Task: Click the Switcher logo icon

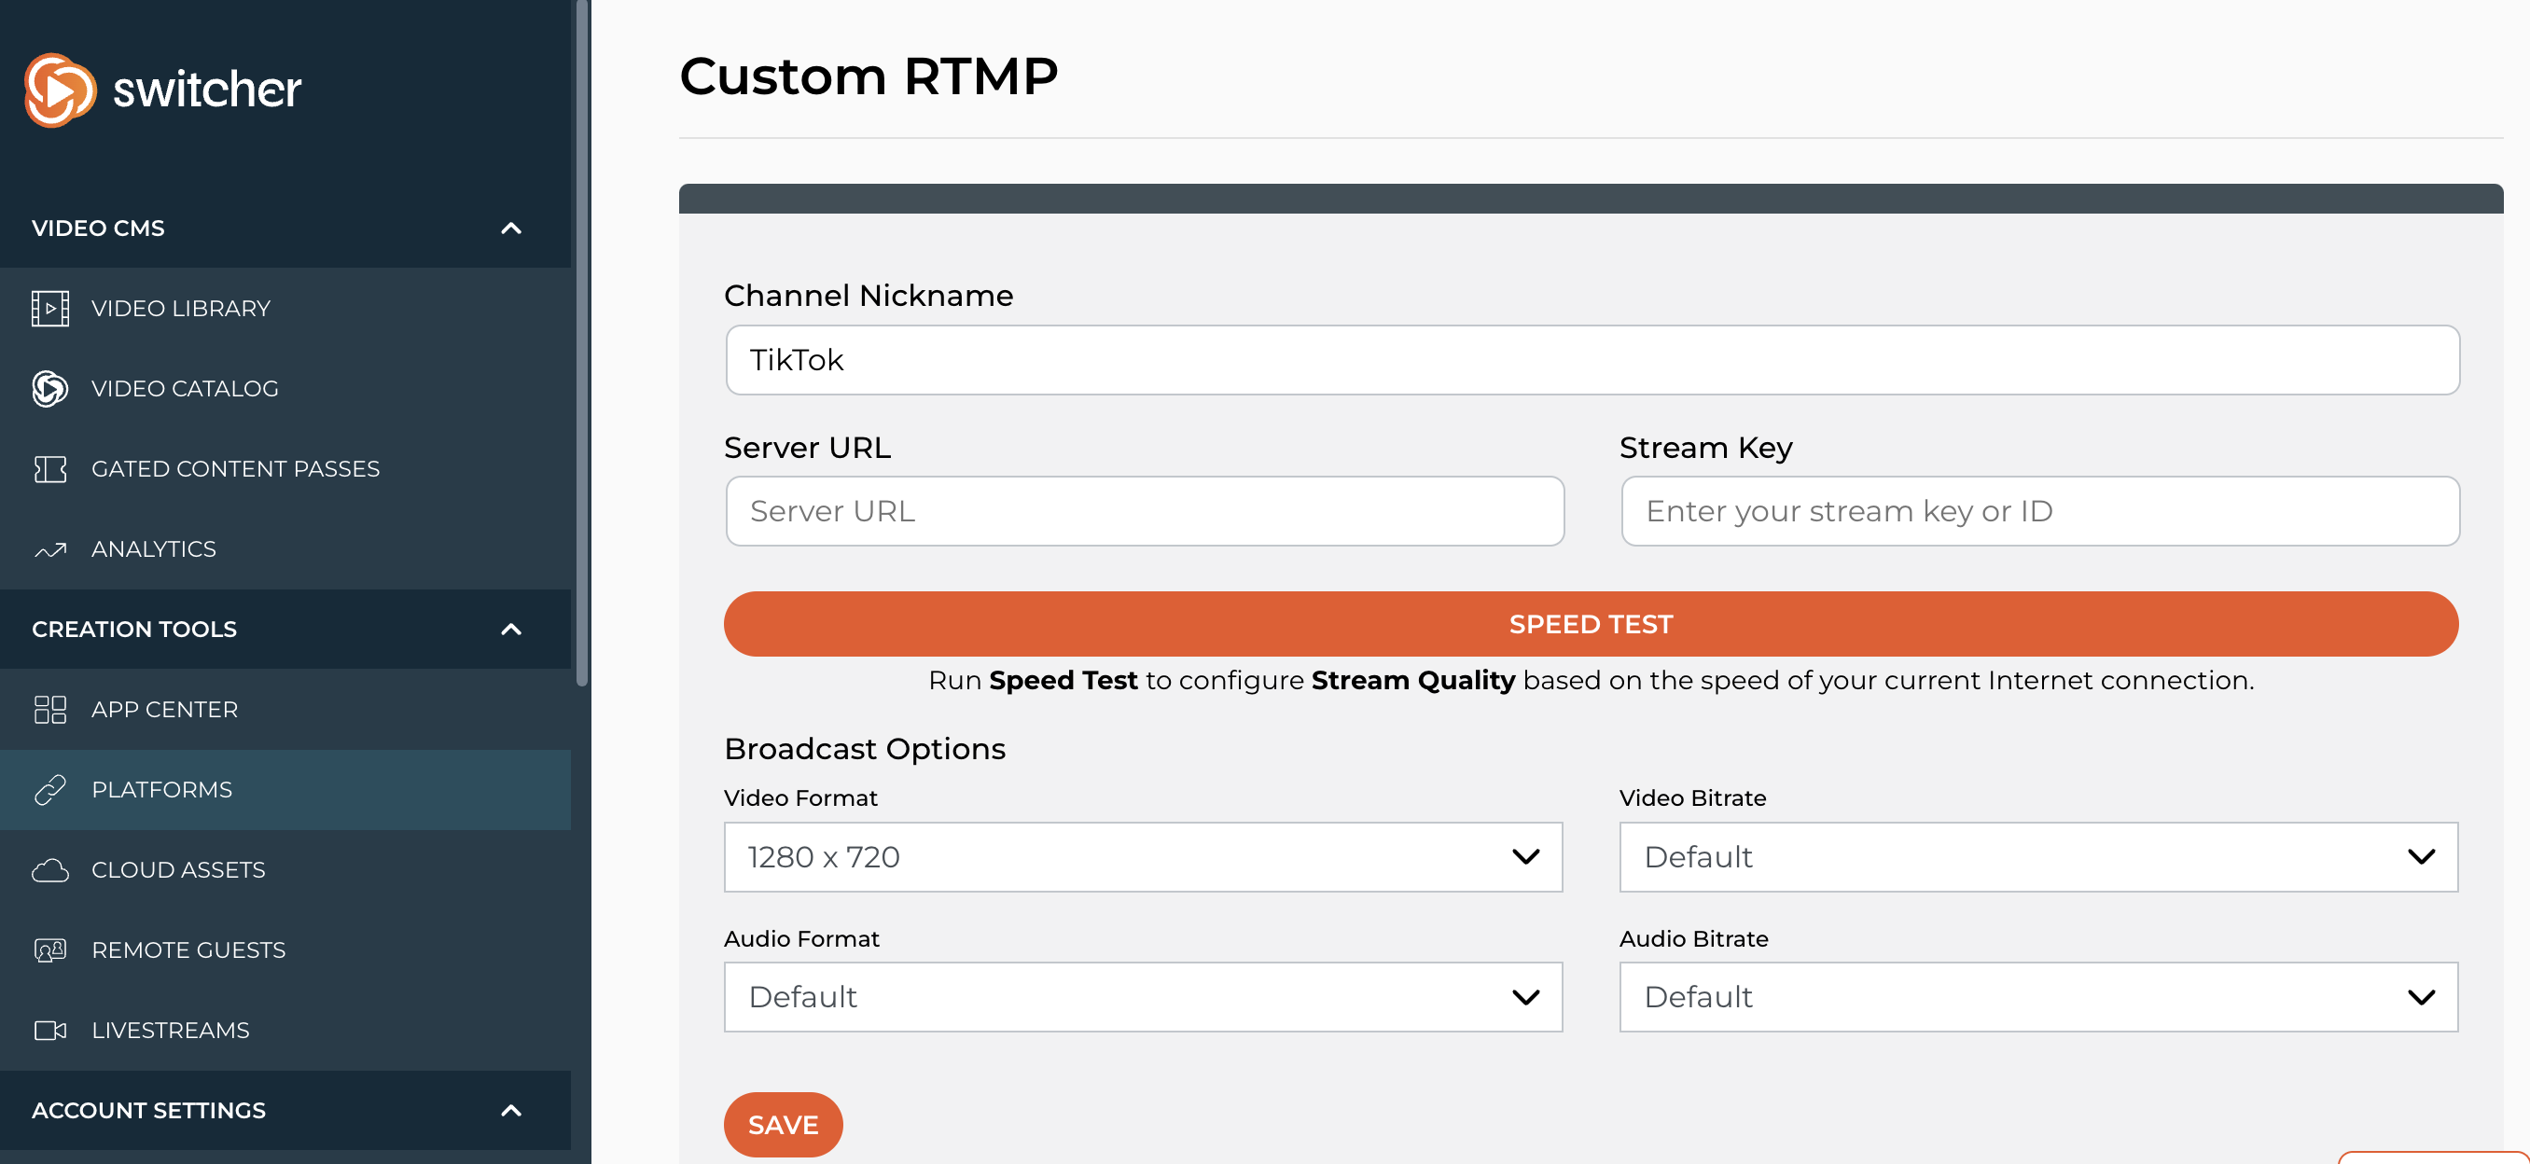Action: tap(60, 90)
